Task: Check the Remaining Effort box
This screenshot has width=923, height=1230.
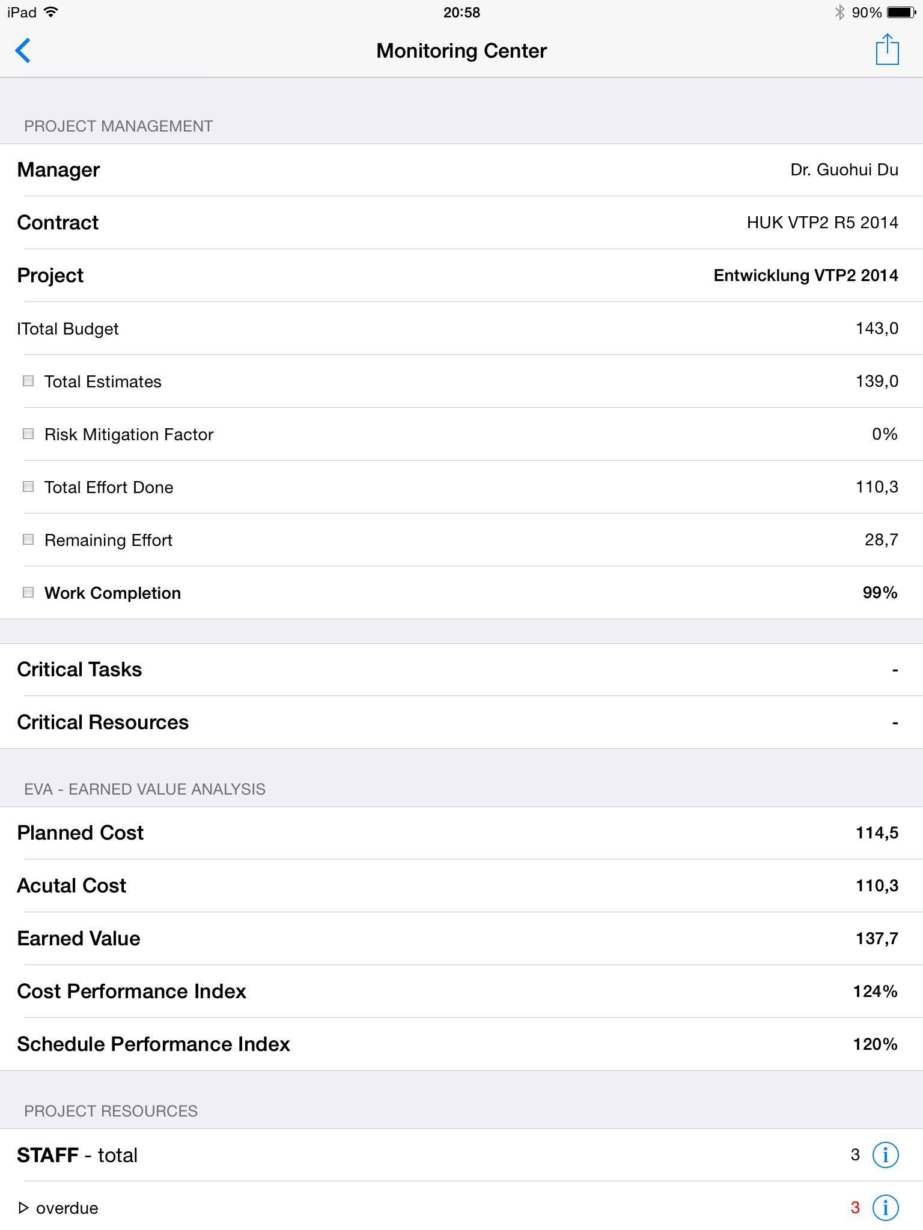Action: [x=28, y=539]
